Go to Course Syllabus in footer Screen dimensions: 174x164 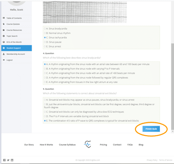click(67, 145)
